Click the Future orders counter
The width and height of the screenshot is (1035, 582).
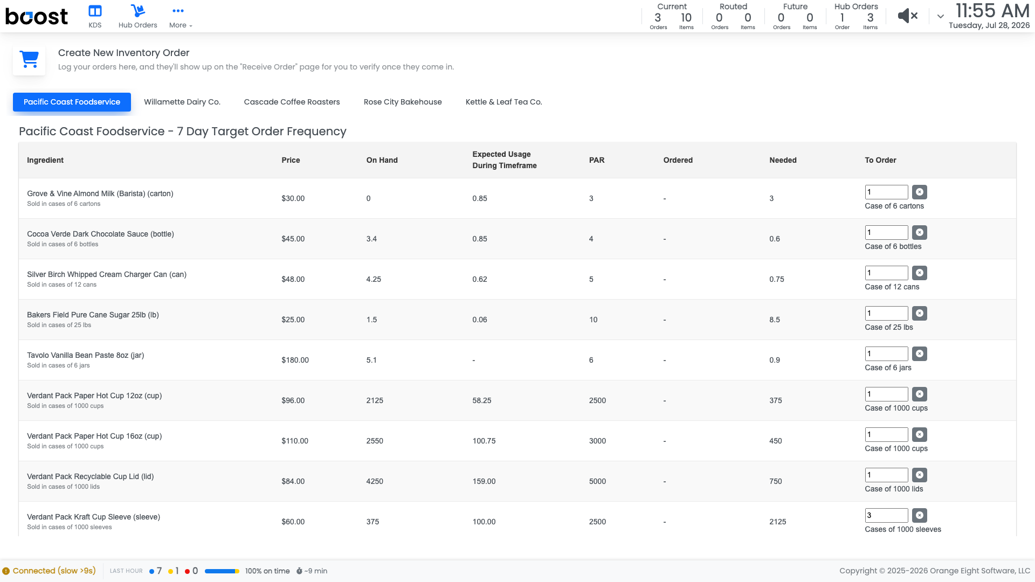click(795, 16)
